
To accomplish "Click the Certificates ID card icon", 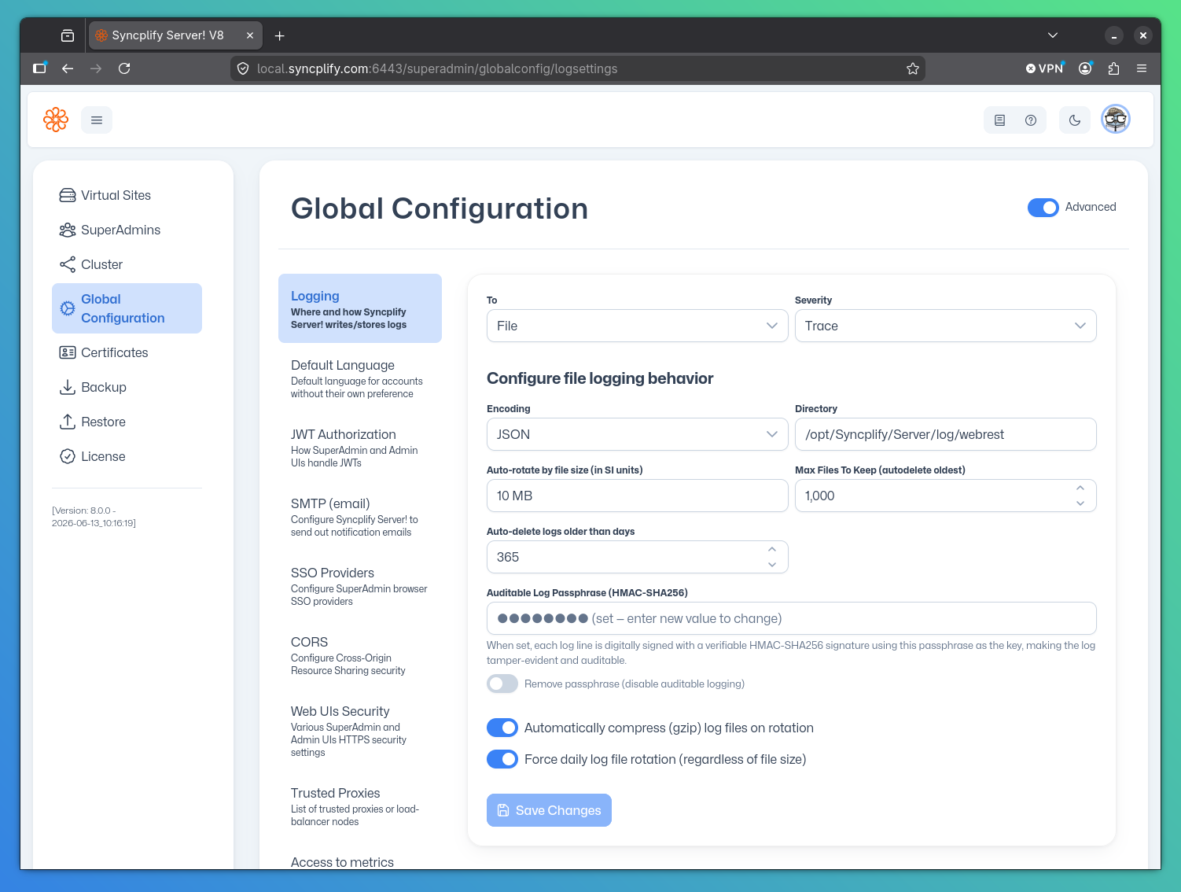I will click(68, 352).
